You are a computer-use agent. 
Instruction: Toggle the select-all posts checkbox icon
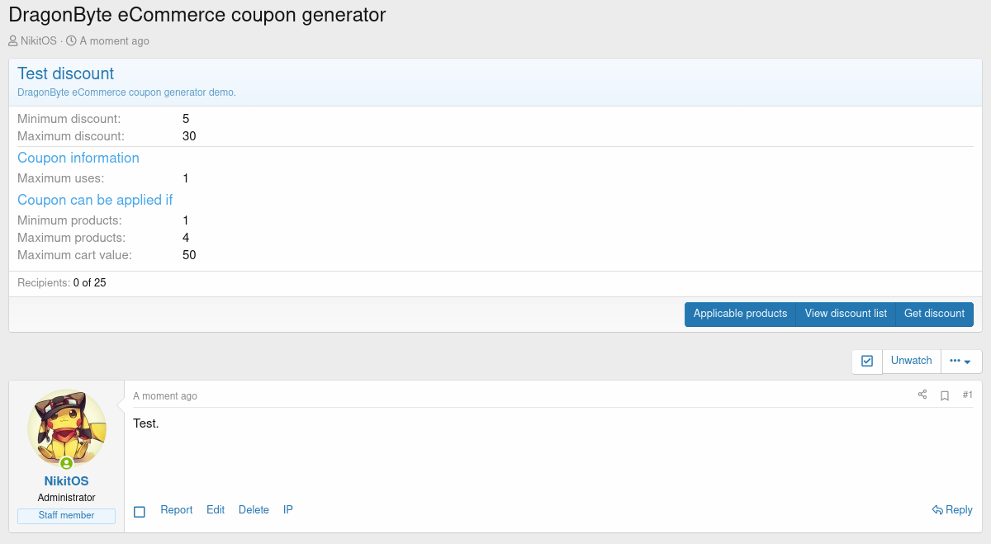[x=867, y=361]
